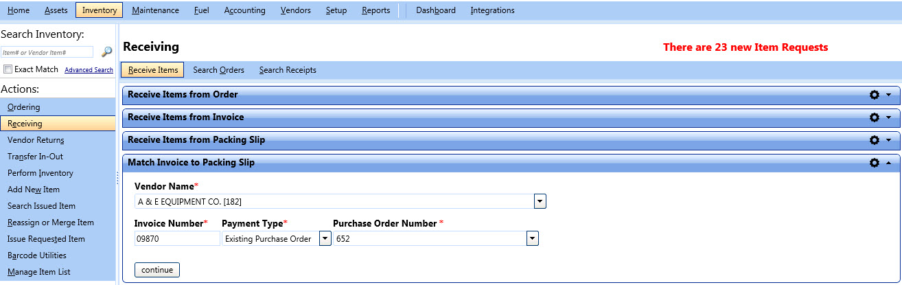
Task: Open the Inventory menu
Action: (100, 10)
